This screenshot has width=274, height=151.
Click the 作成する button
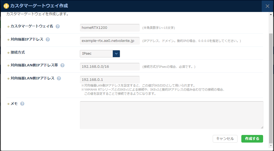point(252,139)
